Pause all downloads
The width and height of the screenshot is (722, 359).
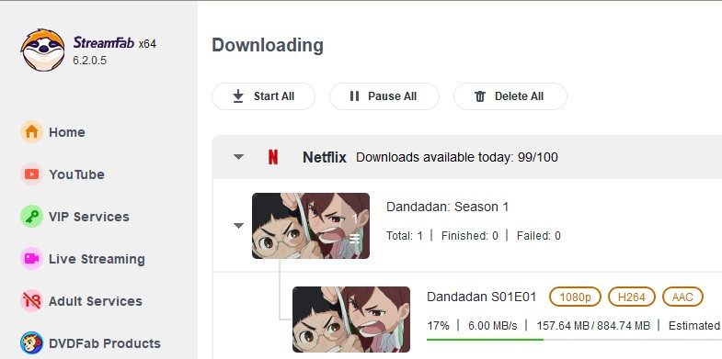click(x=384, y=96)
